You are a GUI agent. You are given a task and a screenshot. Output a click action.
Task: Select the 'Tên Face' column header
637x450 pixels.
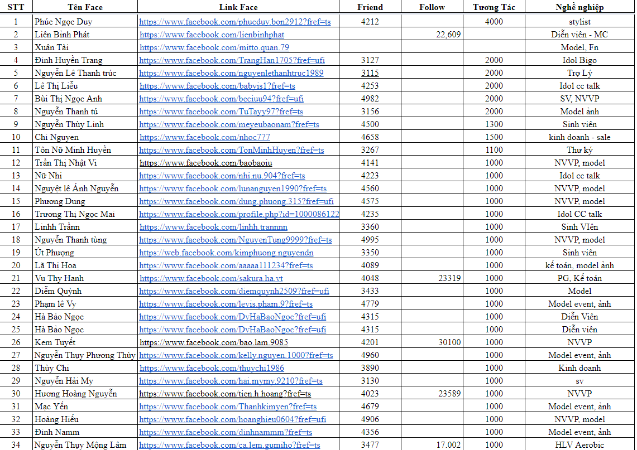[85, 7]
